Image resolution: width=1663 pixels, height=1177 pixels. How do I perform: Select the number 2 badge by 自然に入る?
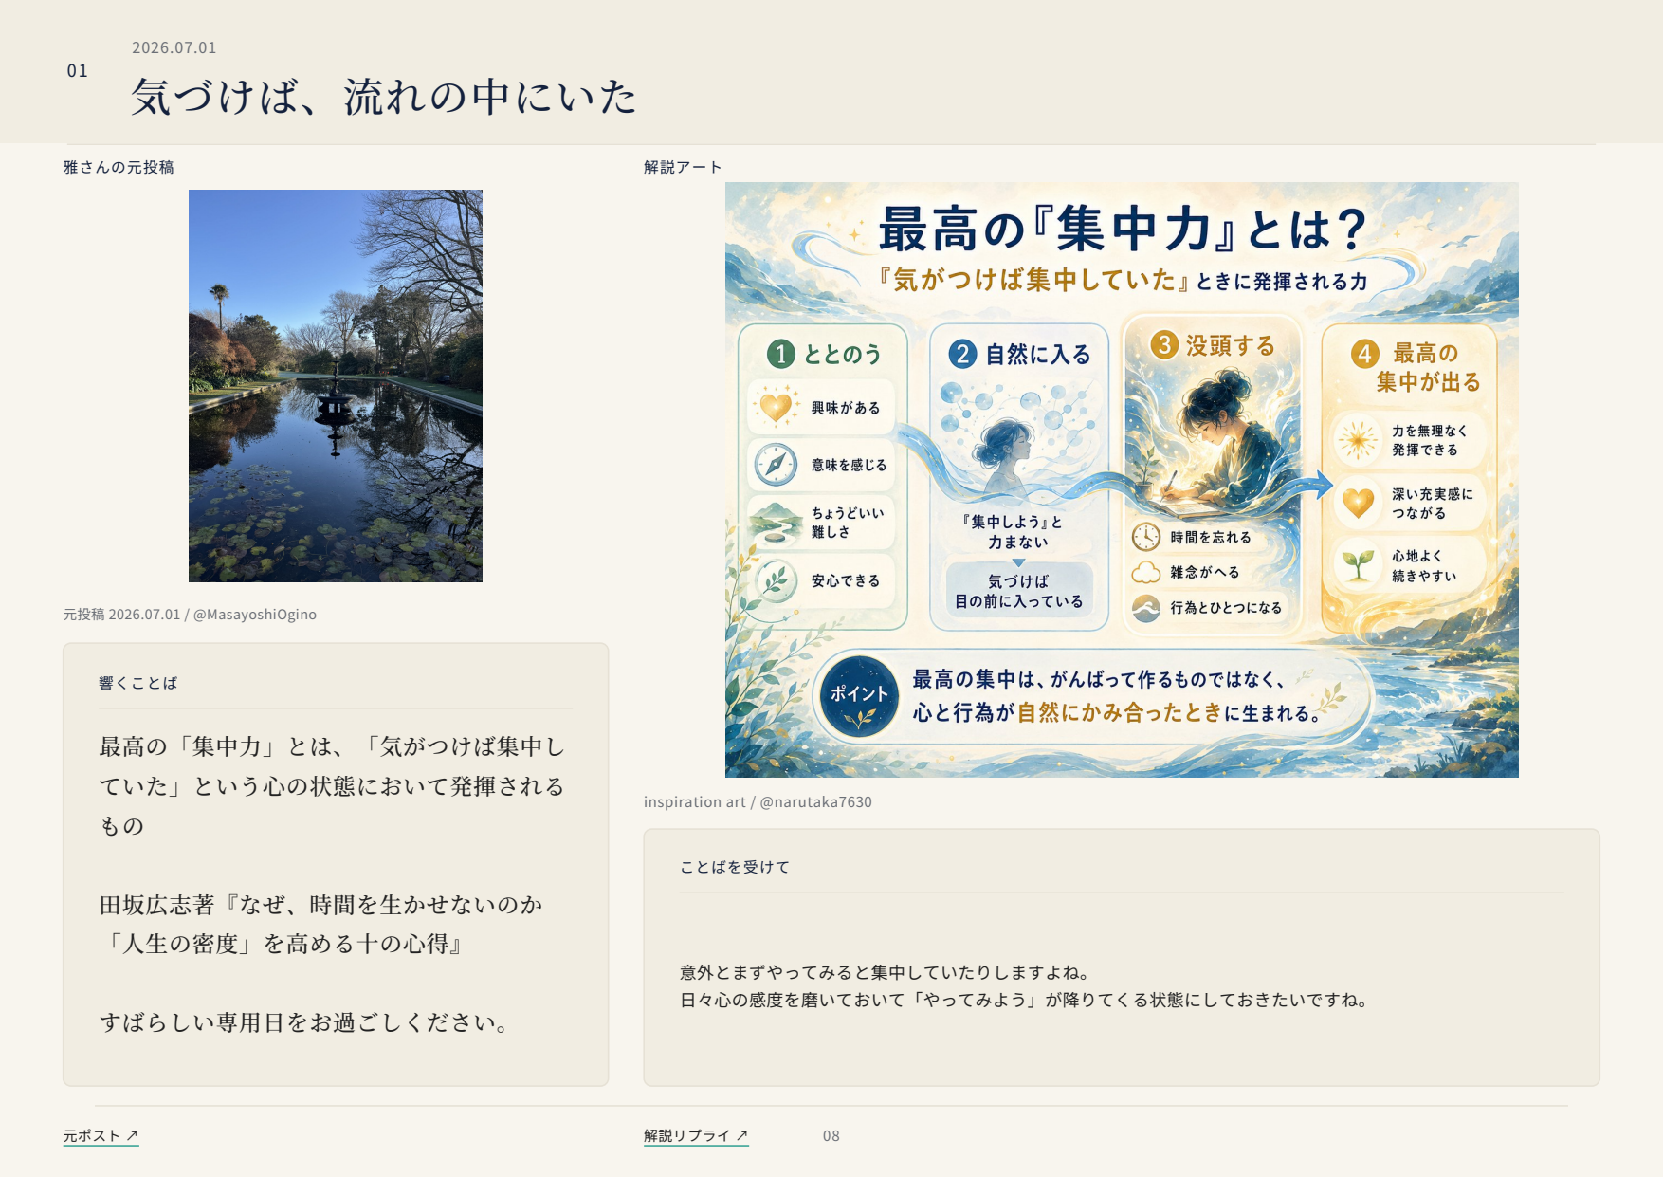point(962,354)
